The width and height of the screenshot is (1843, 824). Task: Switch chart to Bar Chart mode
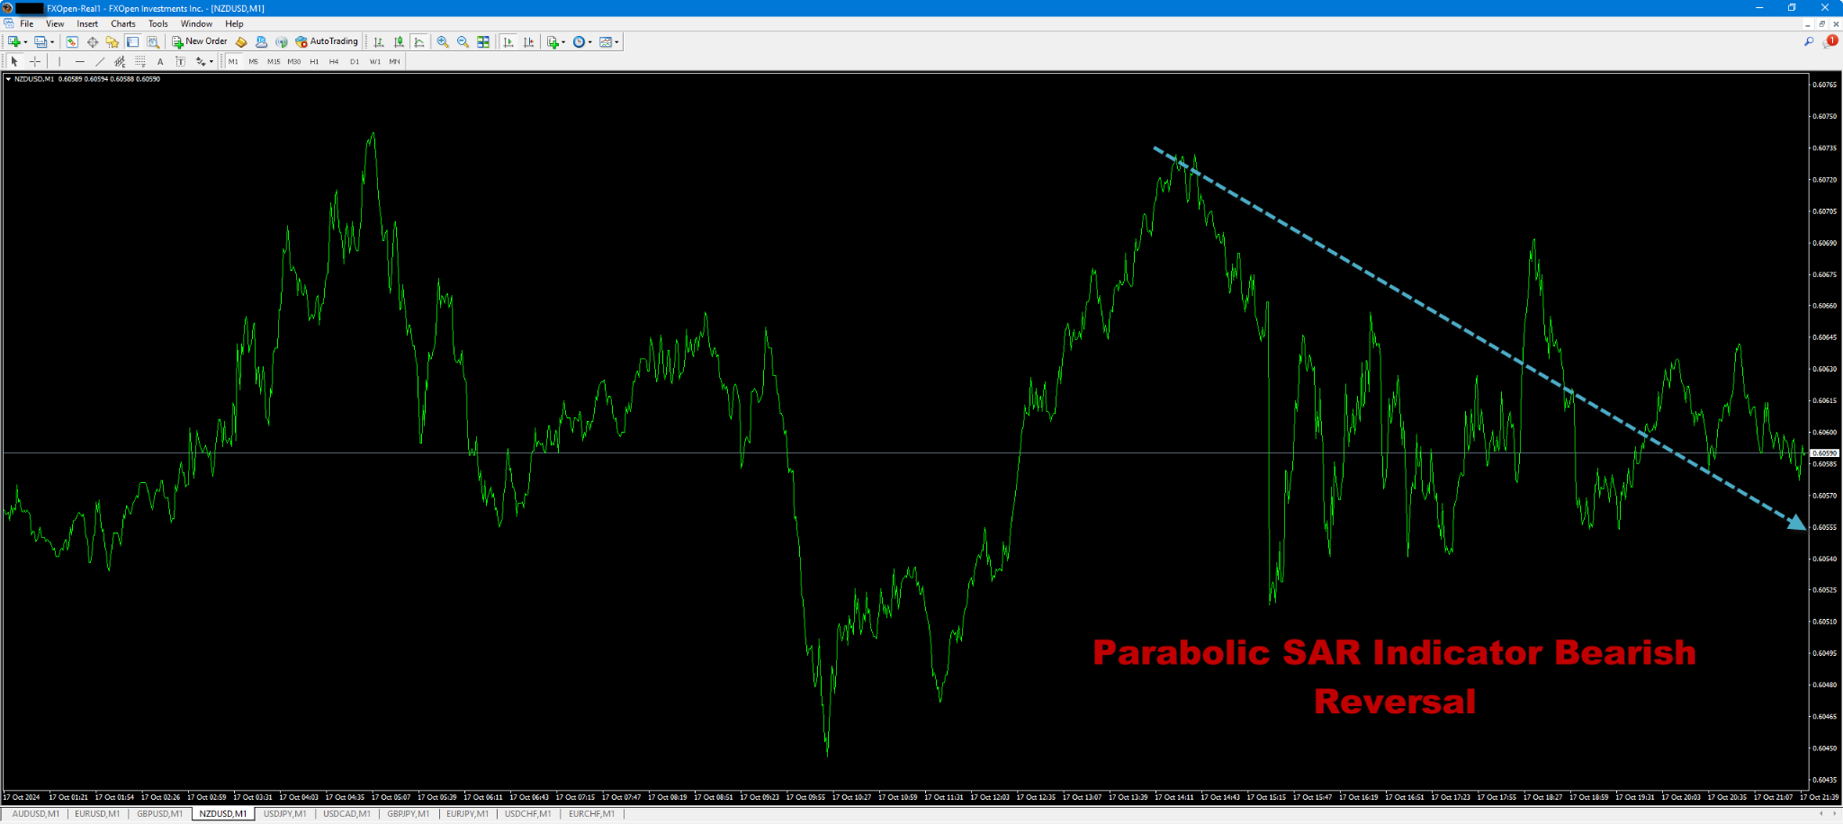click(x=378, y=41)
